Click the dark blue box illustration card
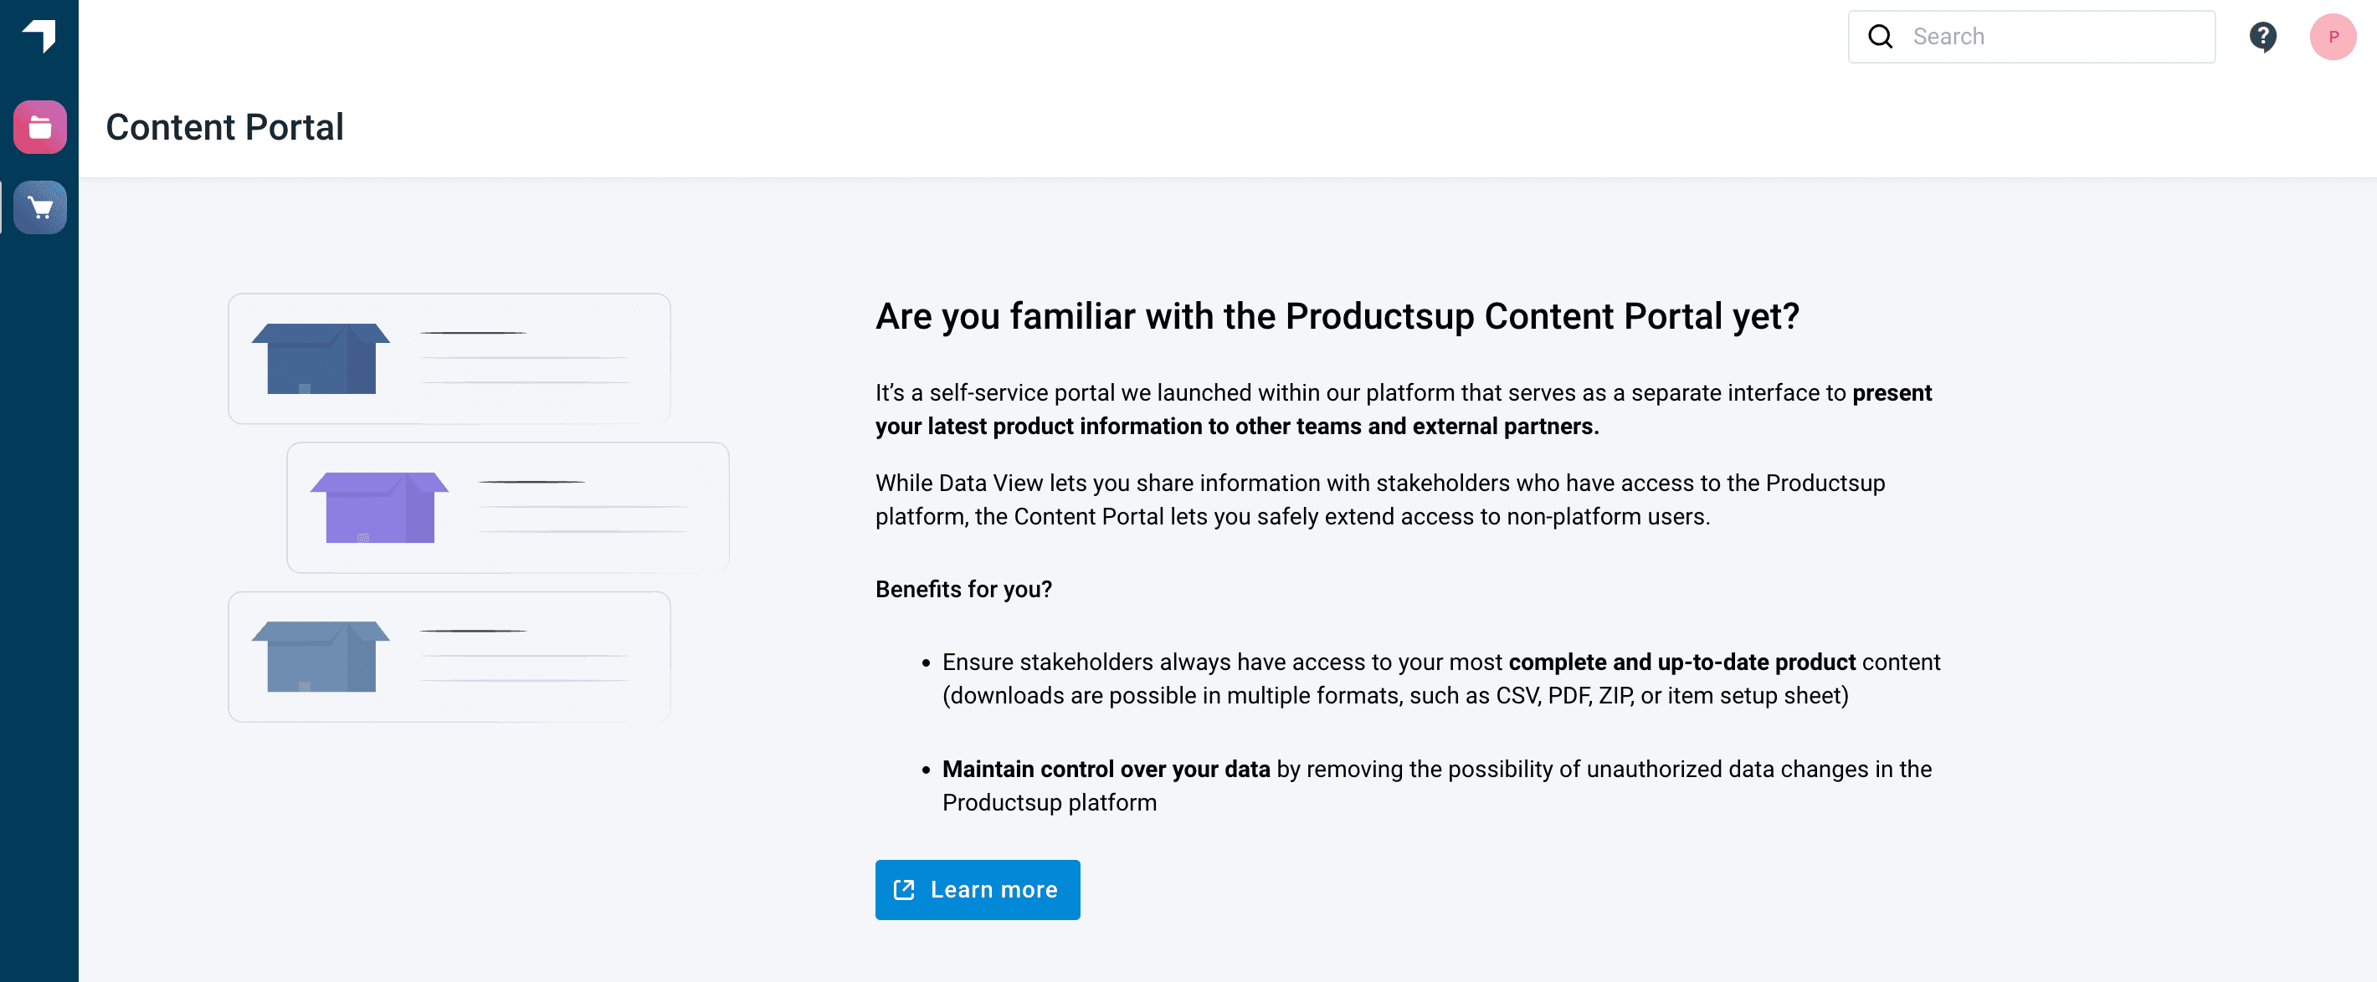Viewport: 2377px width, 982px height. click(x=449, y=359)
